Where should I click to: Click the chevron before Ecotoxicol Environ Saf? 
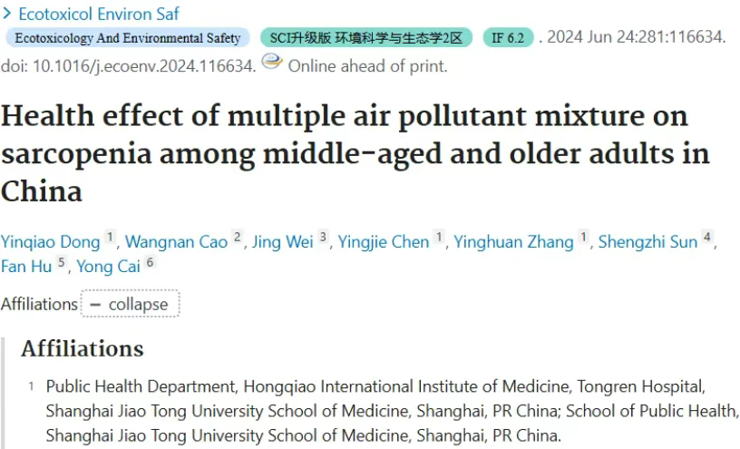coord(6,14)
